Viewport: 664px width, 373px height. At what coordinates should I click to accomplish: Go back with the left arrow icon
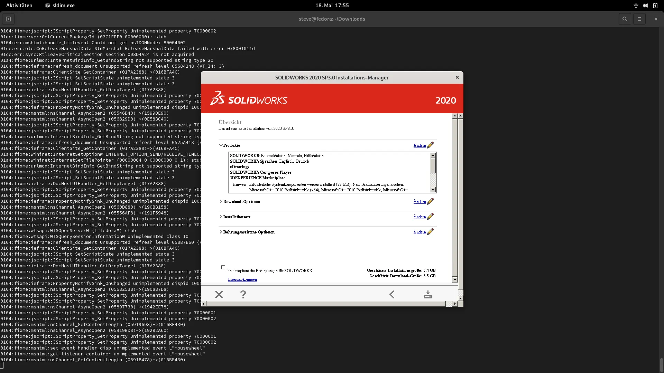tap(391, 294)
